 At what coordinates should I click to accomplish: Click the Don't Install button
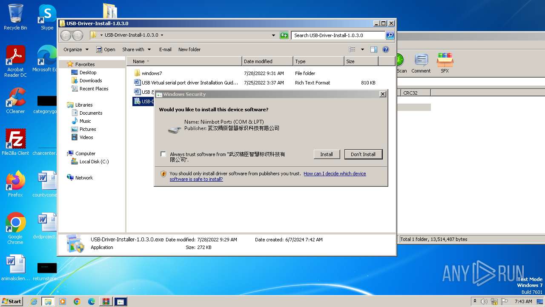(363, 154)
